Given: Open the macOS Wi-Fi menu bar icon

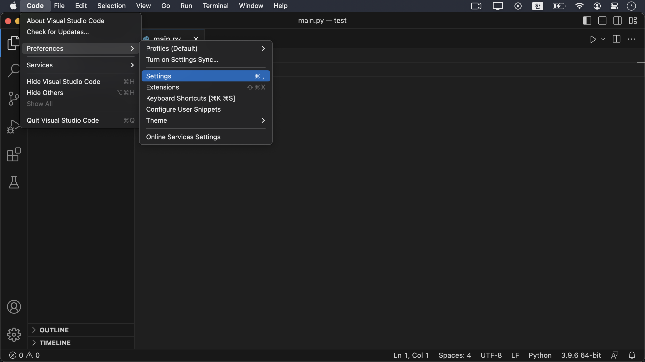Looking at the screenshot, I should pos(579,6).
